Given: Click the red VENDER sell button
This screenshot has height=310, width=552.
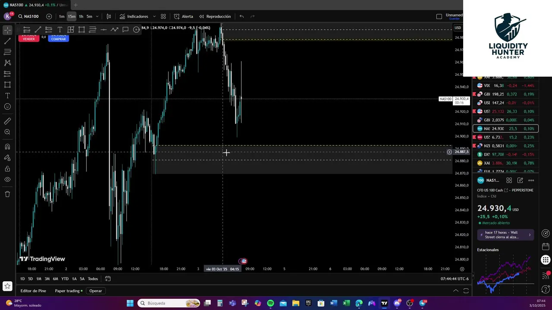Looking at the screenshot, I should [x=28, y=38].
